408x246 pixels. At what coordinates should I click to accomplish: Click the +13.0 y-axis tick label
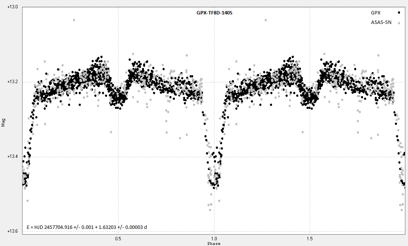click(x=13, y=7)
